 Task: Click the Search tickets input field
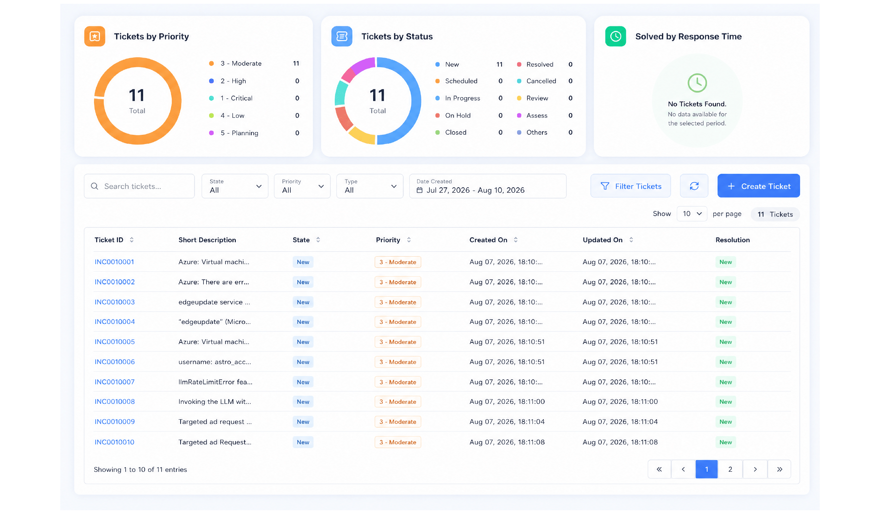(x=139, y=186)
